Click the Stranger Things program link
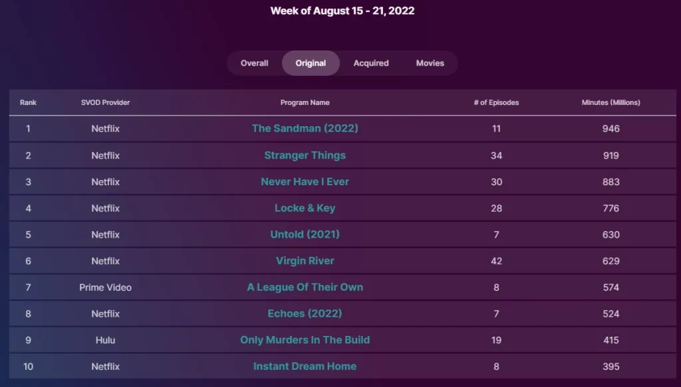The height and width of the screenshot is (387, 681). point(305,155)
